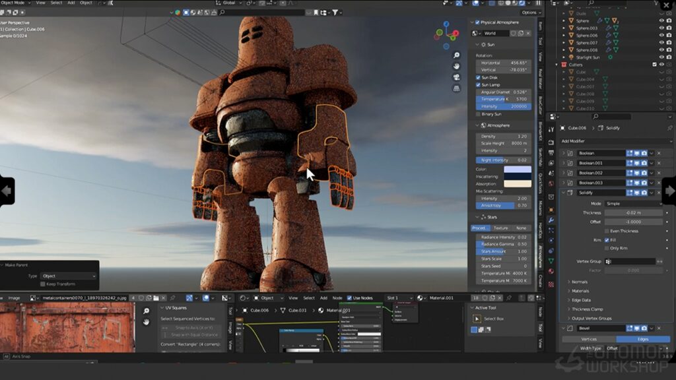This screenshot has height=380, width=676.
Task: Click the viewport pan hand icon
Action: [x=456, y=67]
